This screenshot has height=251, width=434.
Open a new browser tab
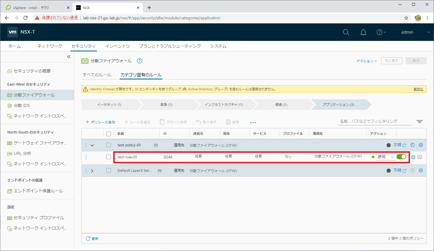pyautogui.click(x=149, y=8)
